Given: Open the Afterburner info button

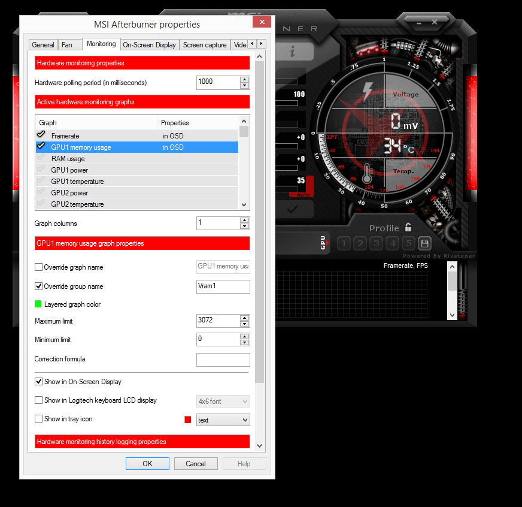Looking at the screenshot, I should (x=293, y=52).
